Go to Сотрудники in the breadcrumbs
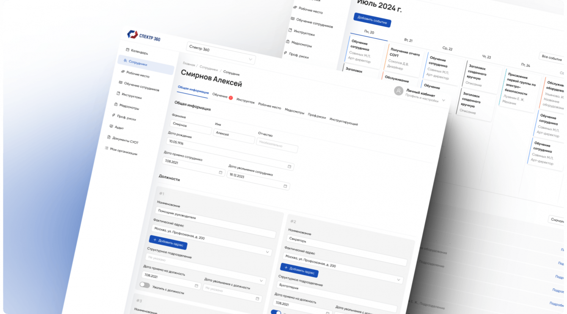This screenshot has width=567, height=314. (209, 68)
